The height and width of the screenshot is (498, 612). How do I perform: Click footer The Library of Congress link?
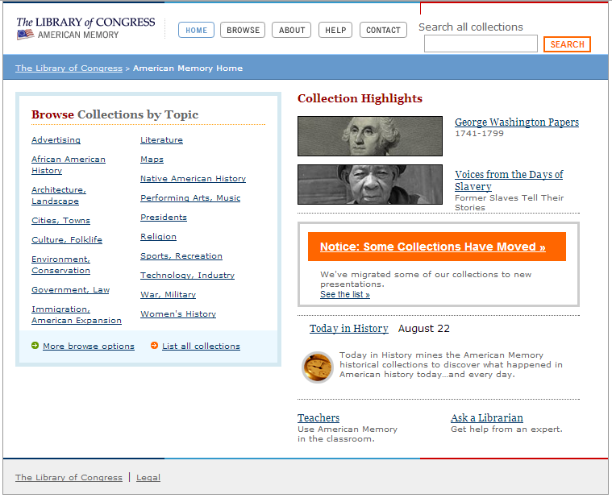[69, 478]
